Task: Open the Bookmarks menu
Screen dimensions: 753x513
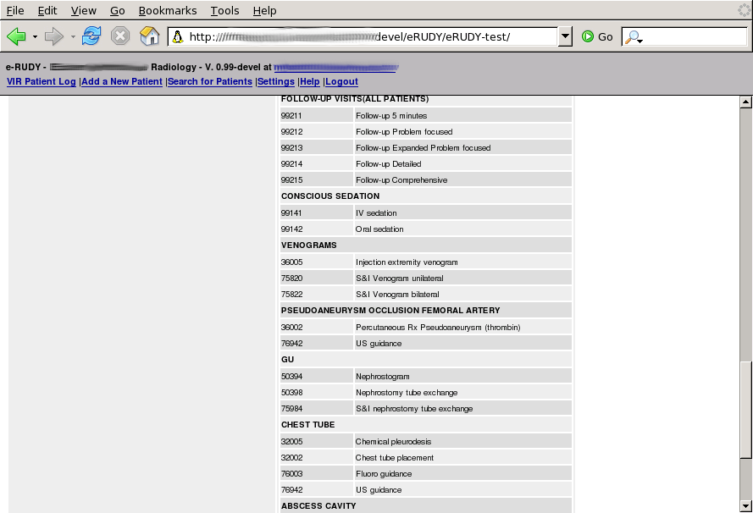Action: [168, 10]
